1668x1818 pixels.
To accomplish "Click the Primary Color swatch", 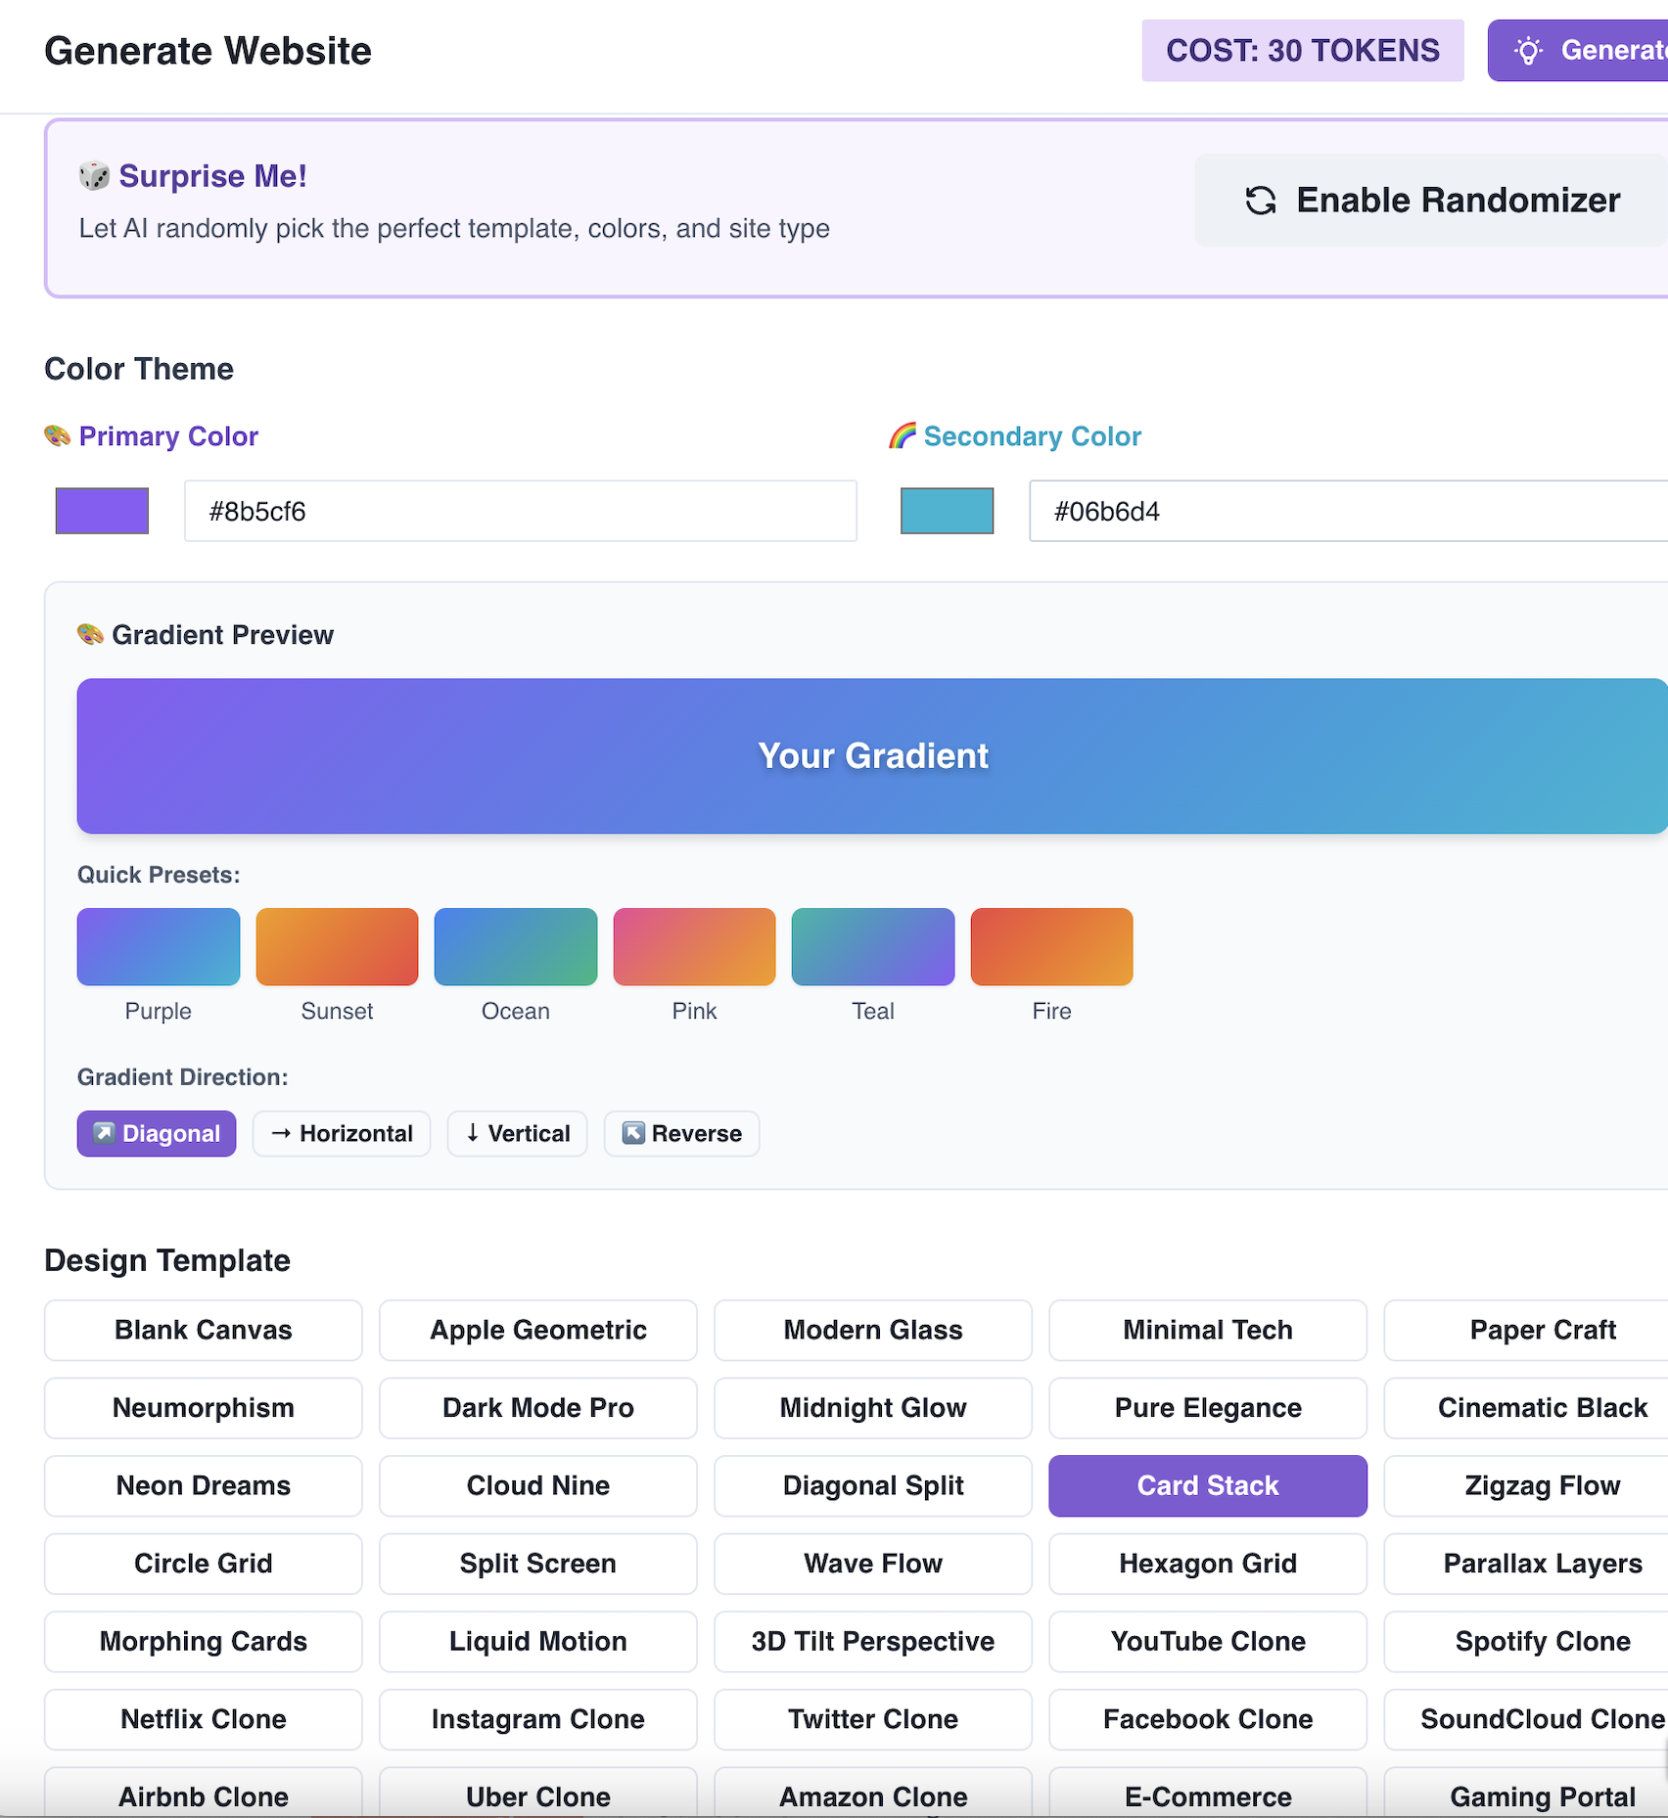I will click(x=102, y=510).
